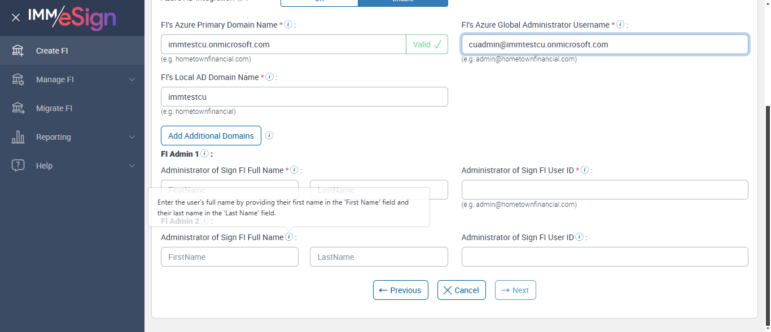Click FI Admin 2 LastName field

click(379, 257)
